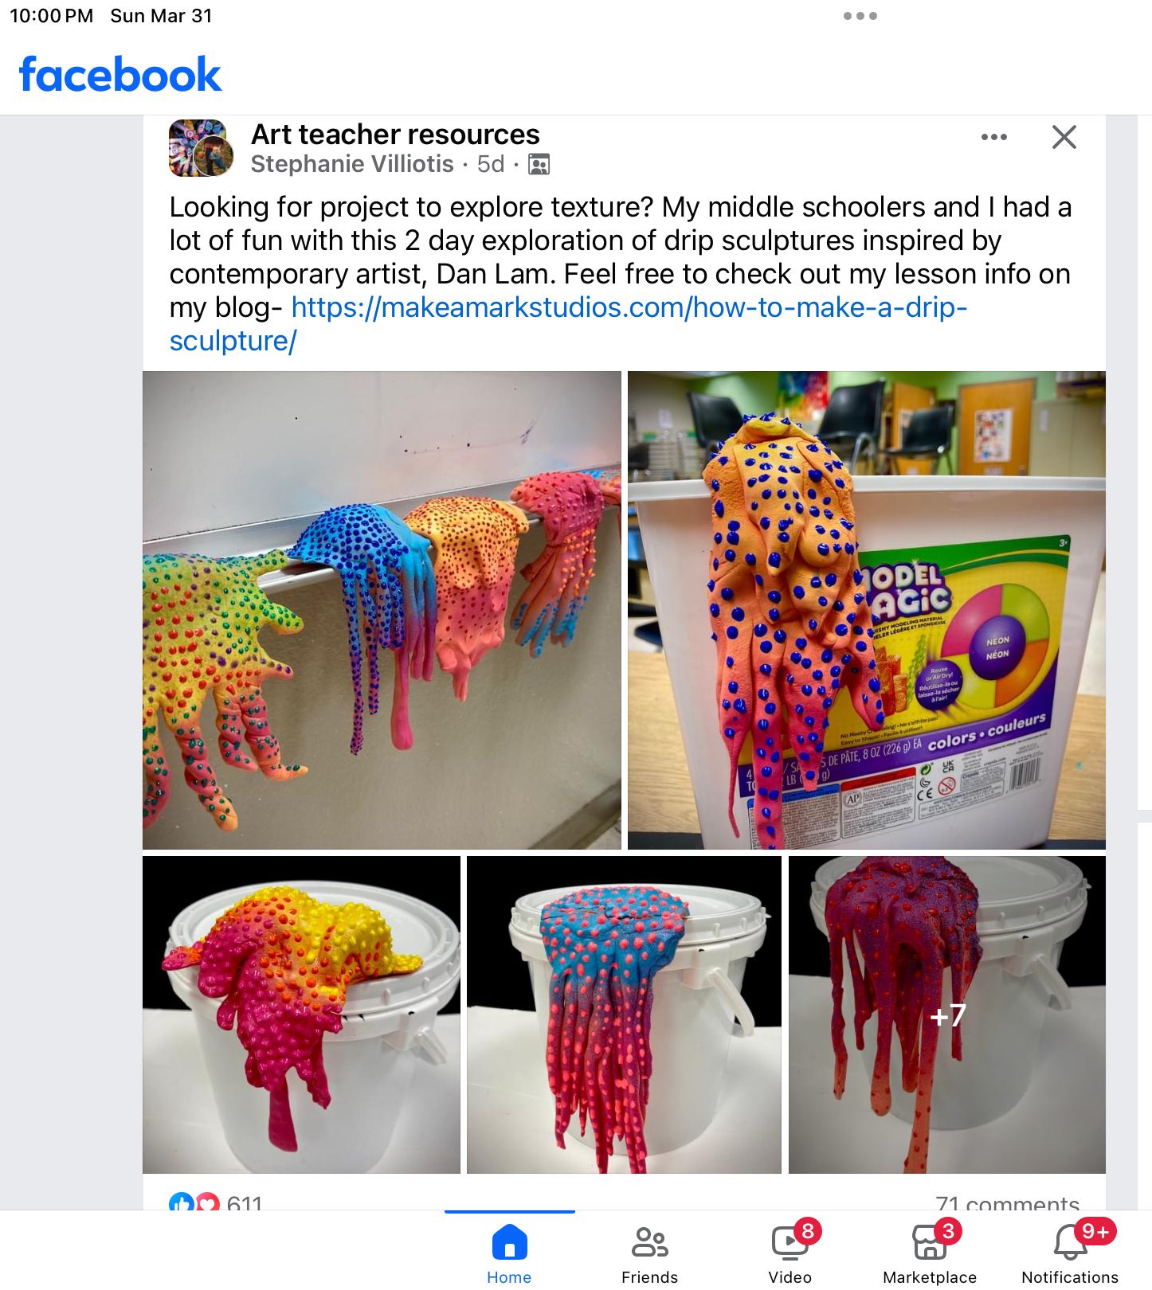
Task: Open the 71 comments link
Action: (x=1007, y=1203)
